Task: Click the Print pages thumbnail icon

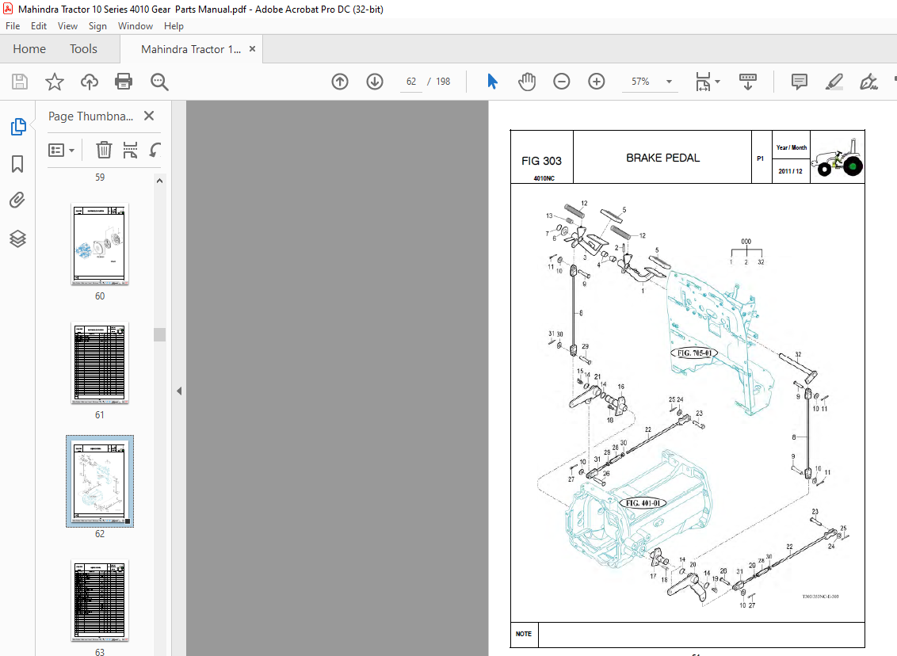Action: tap(131, 151)
